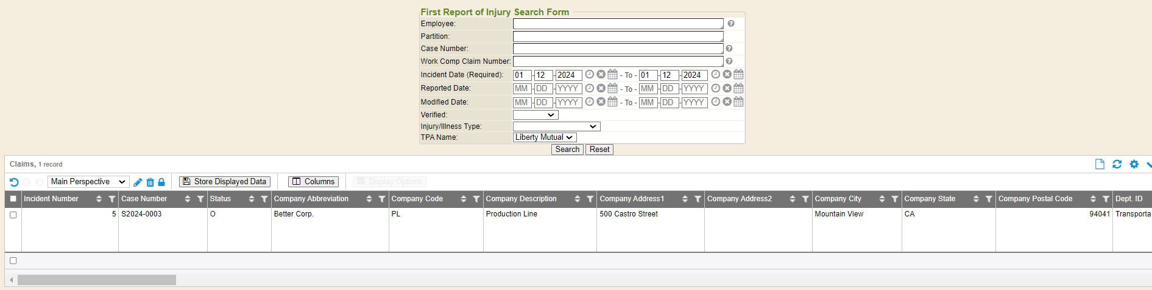Click the horizontal scrollbar under the grid
Screen dimensions: 1152x290
pos(97,280)
